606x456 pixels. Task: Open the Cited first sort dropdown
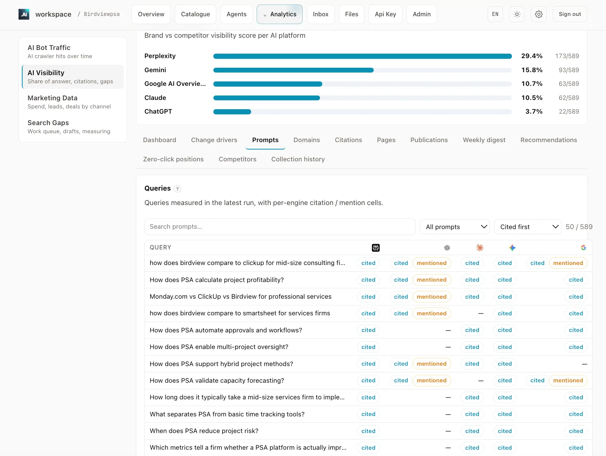(528, 227)
